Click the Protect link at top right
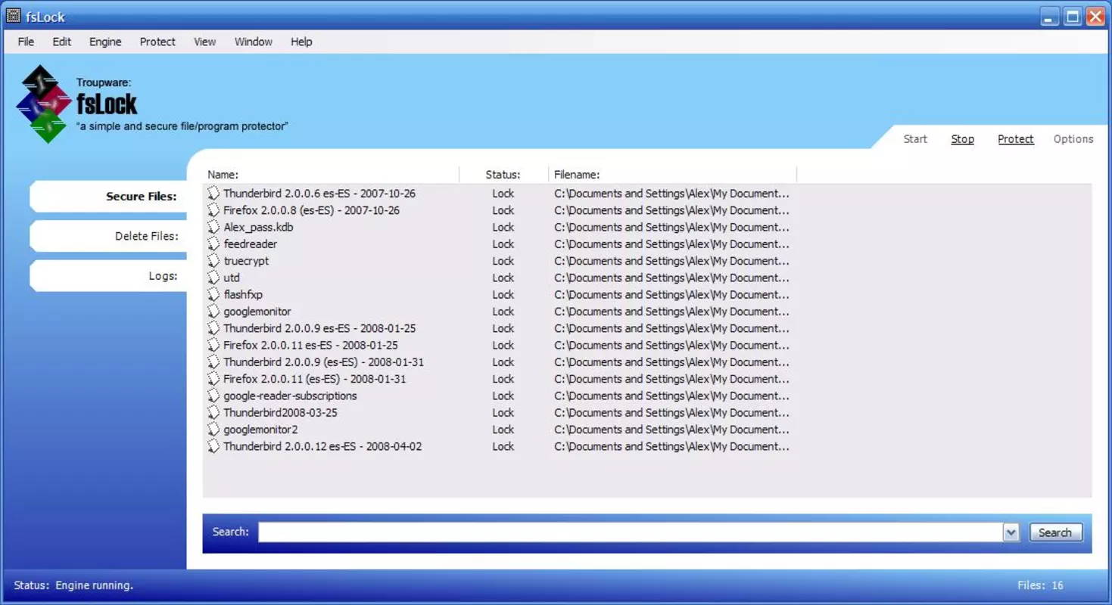 (1015, 139)
